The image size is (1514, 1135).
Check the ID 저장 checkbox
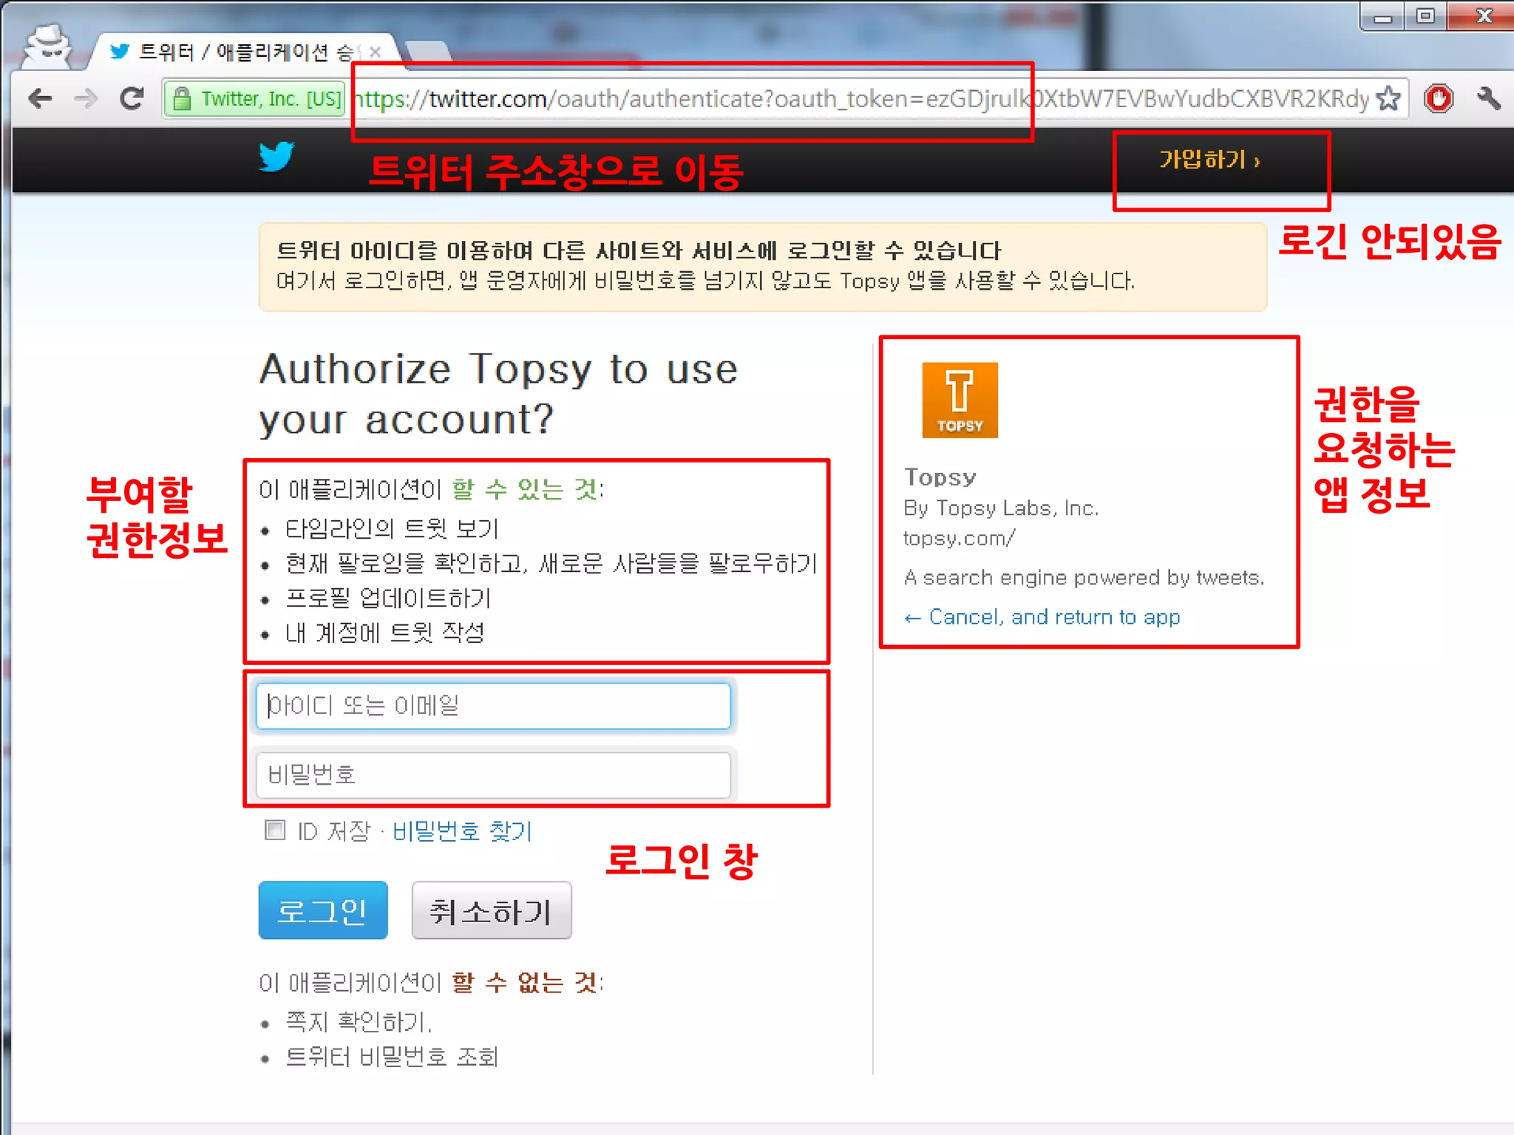coord(275,830)
